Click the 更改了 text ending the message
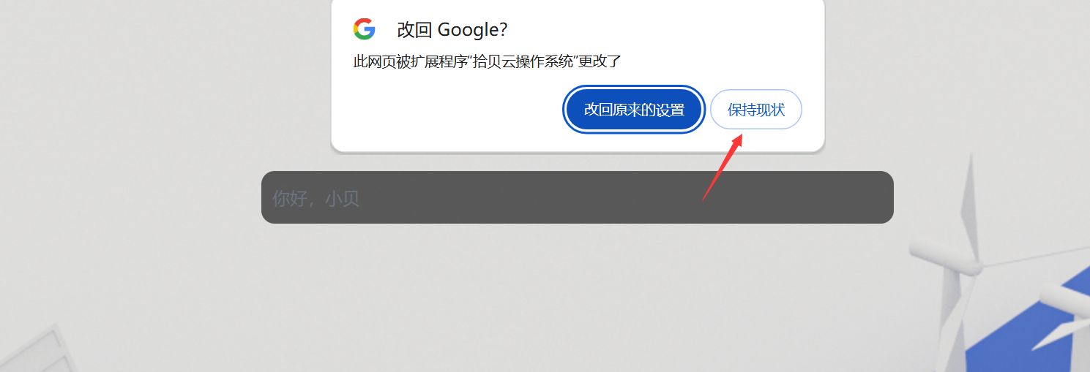1090x372 pixels. click(x=600, y=62)
